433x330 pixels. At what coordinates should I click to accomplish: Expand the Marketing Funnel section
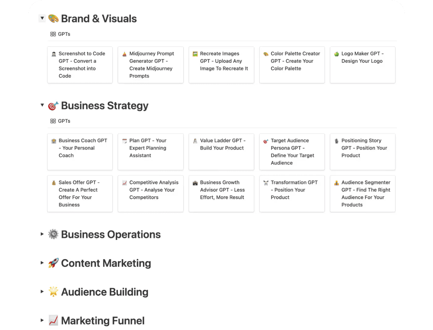[x=42, y=320]
